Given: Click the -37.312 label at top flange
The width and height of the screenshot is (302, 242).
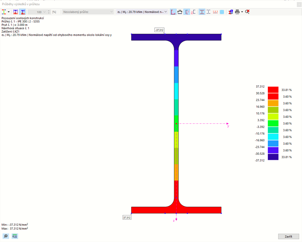Looking at the screenshot, I should (x=159, y=30).
